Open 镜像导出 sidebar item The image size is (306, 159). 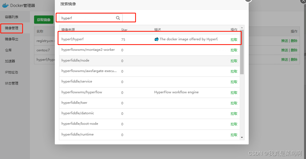12,39
